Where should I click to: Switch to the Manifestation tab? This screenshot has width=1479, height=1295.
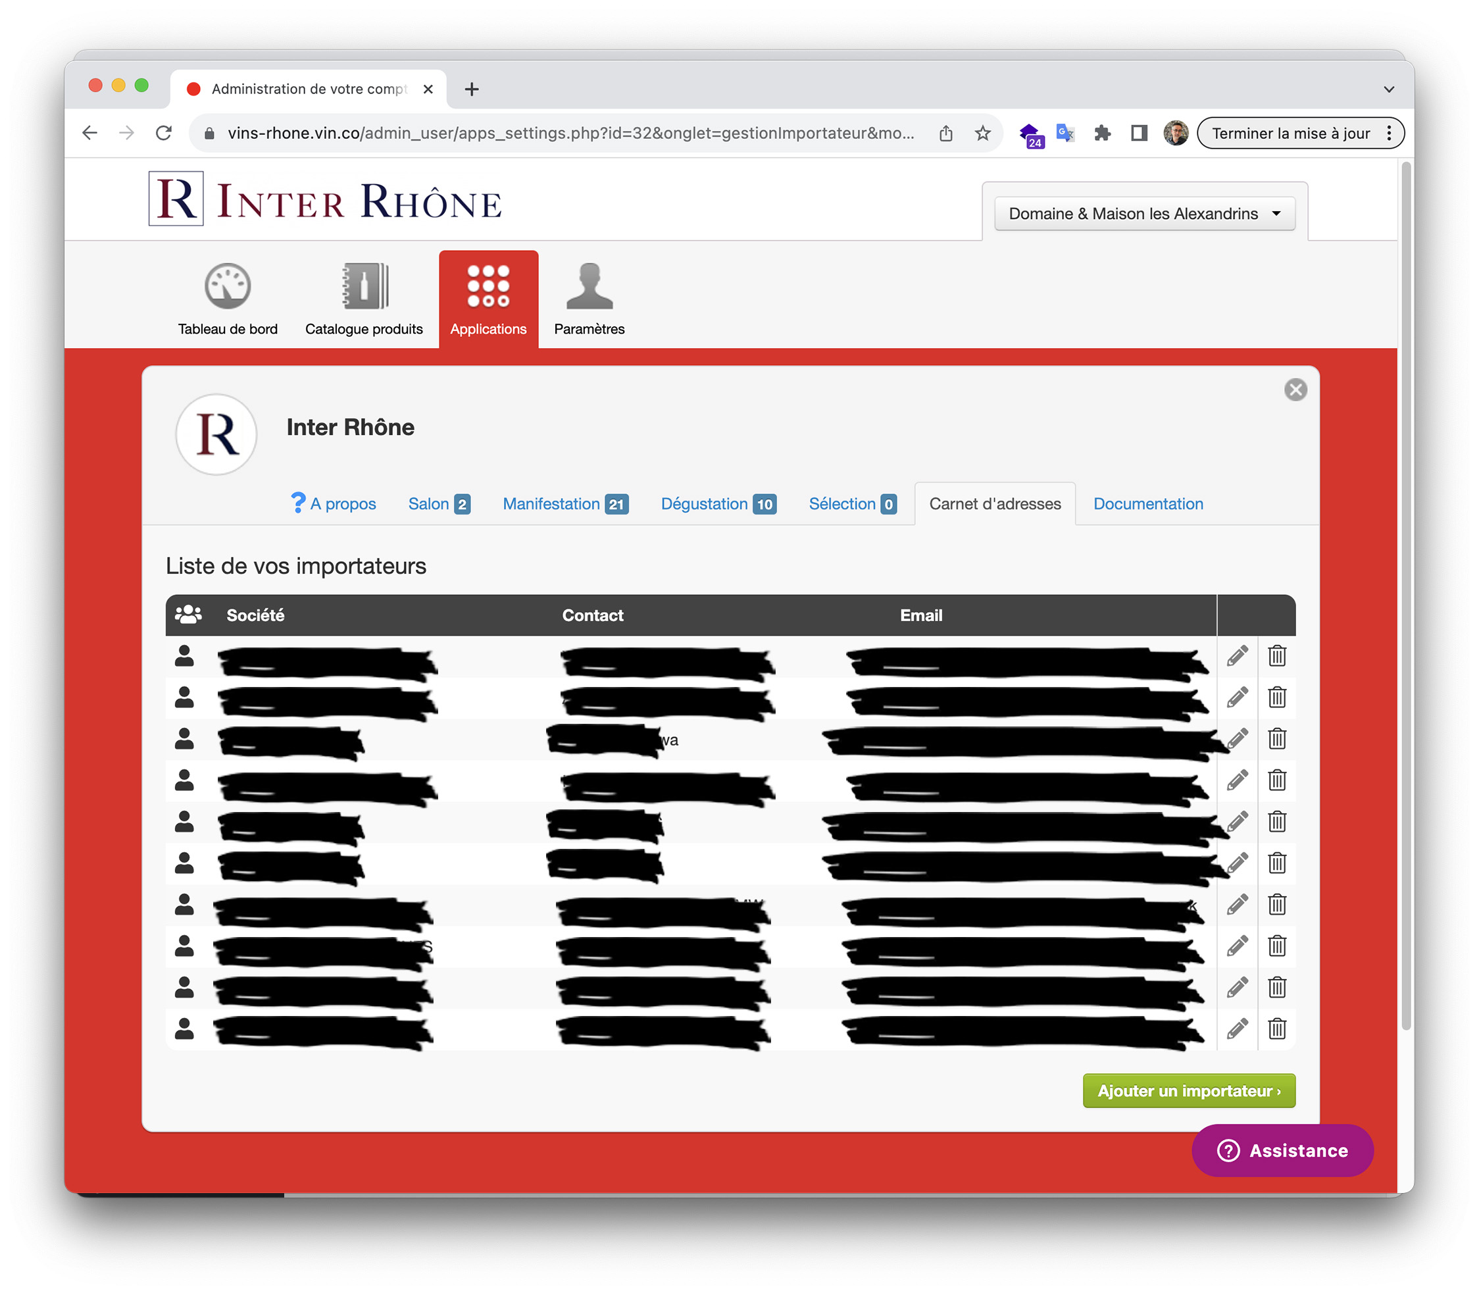(565, 503)
